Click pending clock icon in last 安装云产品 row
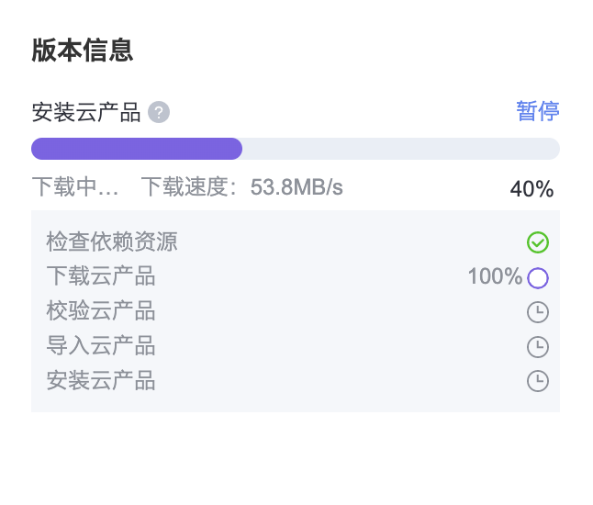 click(x=538, y=380)
